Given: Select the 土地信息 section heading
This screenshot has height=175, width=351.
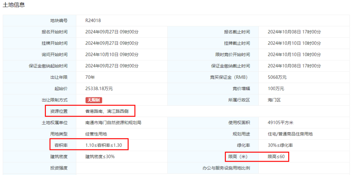Looking at the screenshot, I should click(x=13, y=5).
